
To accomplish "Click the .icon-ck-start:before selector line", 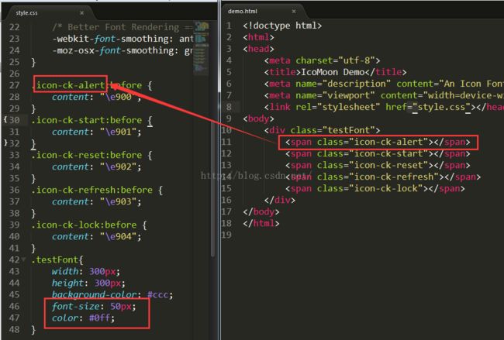I will tap(91, 120).
